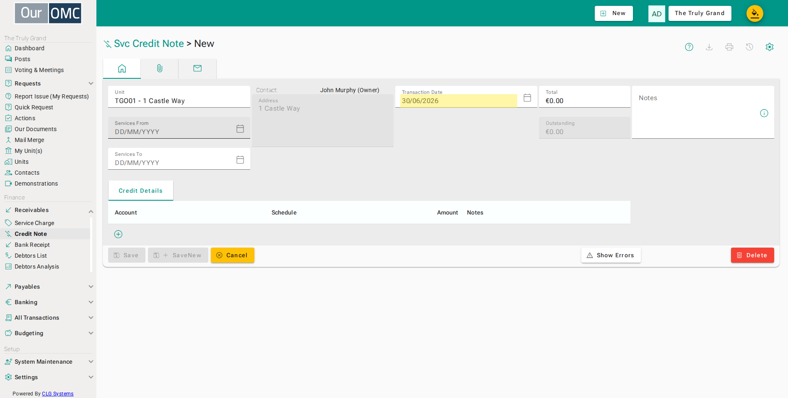Click the Unit input field
788x398 pixels.
click(179, 97)
